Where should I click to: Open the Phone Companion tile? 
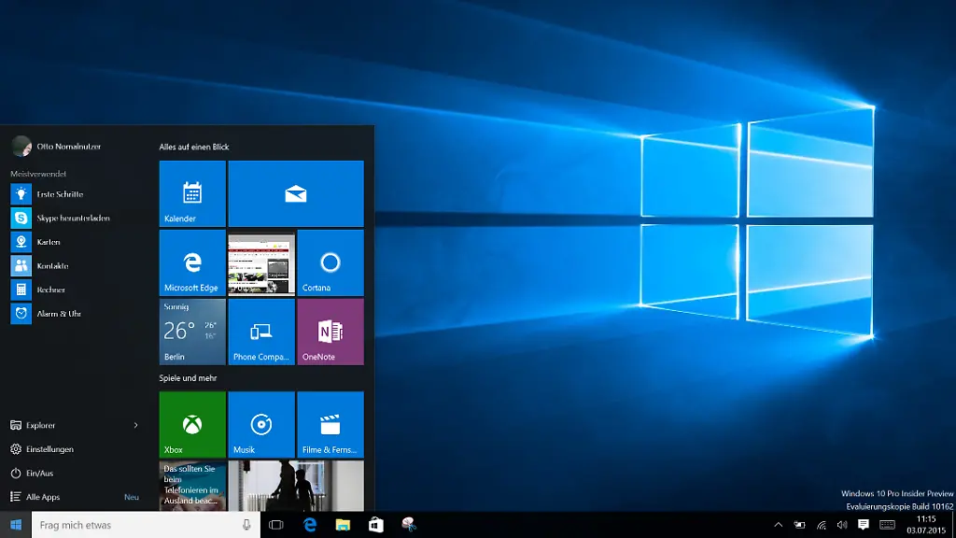(260, 332)
